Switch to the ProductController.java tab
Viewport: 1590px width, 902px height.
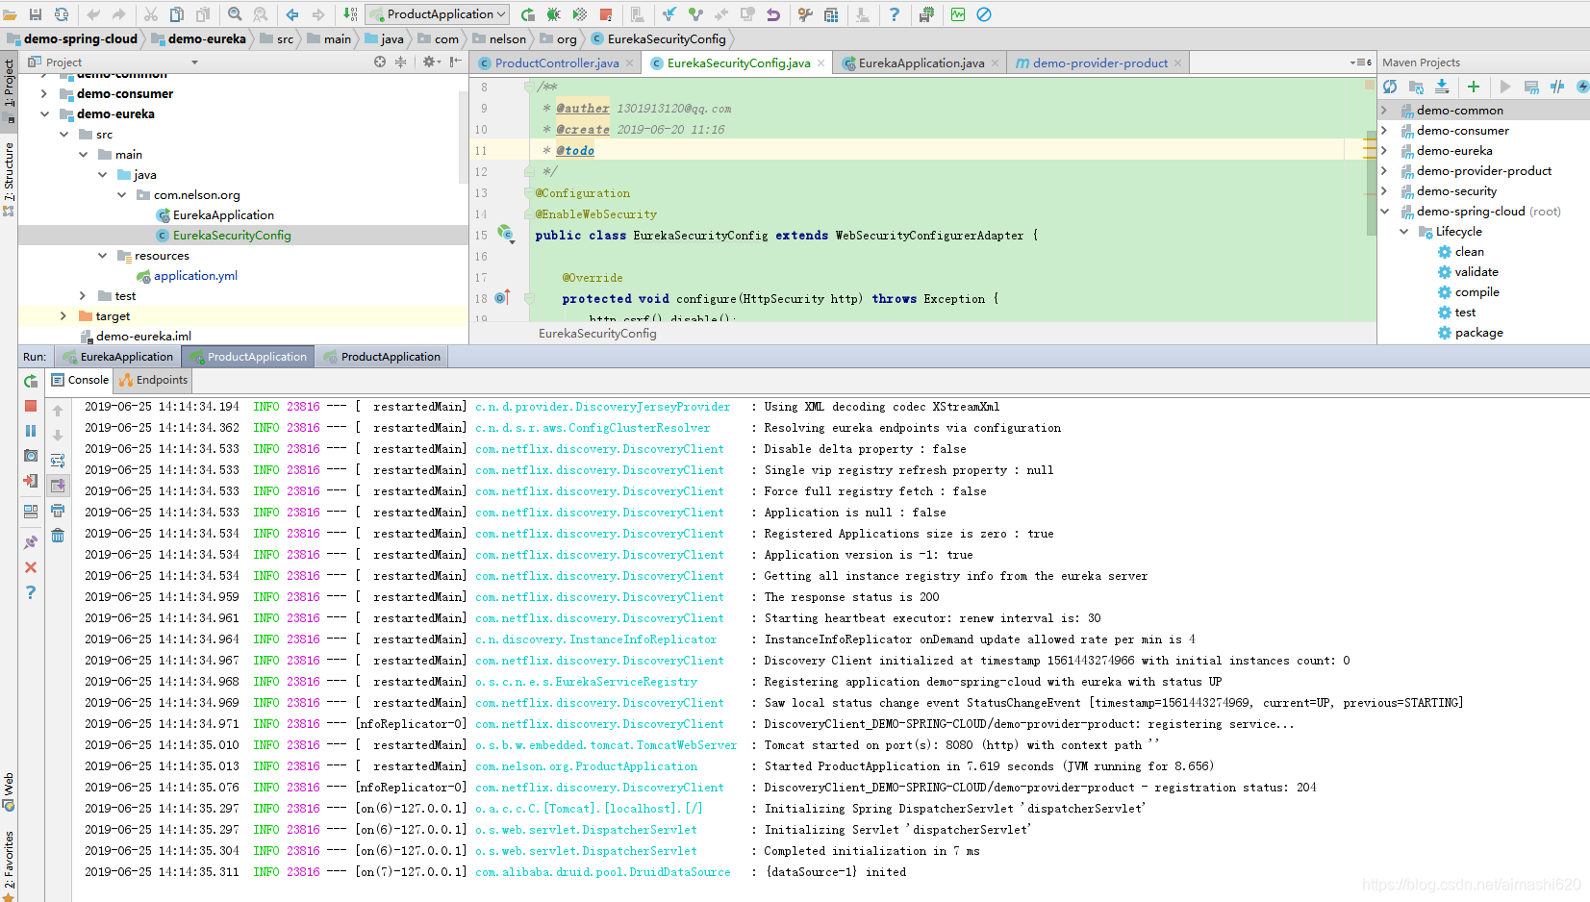click(x=557, y=63)
